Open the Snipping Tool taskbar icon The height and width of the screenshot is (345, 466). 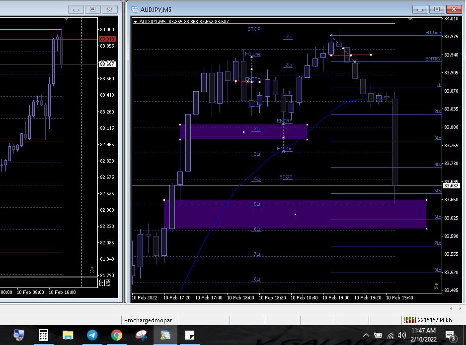(x=141, y=335)
